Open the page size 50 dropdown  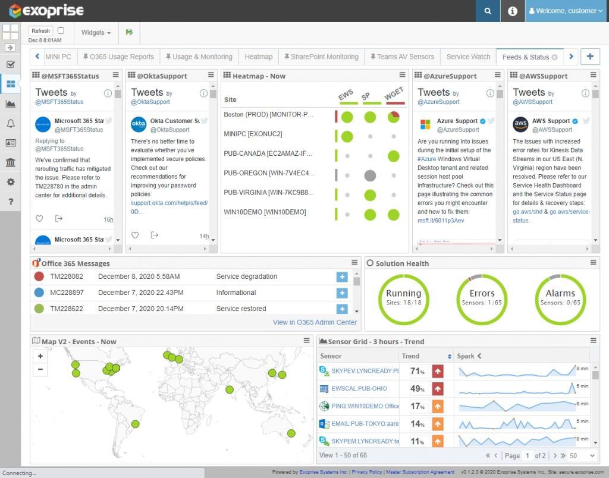[582, 455]
